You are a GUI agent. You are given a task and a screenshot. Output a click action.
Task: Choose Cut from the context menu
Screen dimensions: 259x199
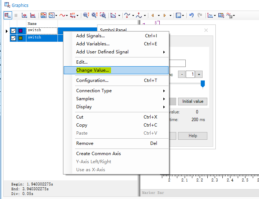click(116, 117)
